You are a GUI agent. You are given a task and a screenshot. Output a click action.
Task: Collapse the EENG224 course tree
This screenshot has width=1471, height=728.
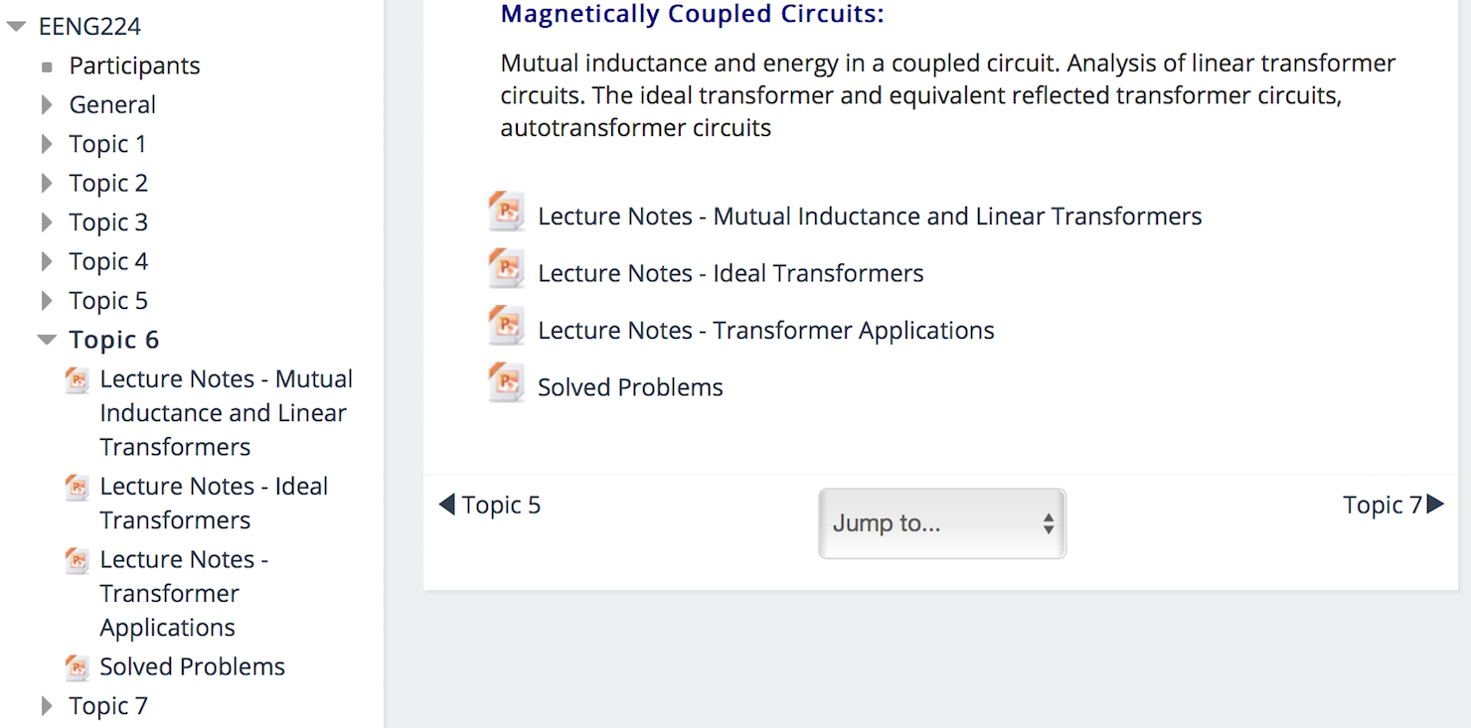point(16,25)
